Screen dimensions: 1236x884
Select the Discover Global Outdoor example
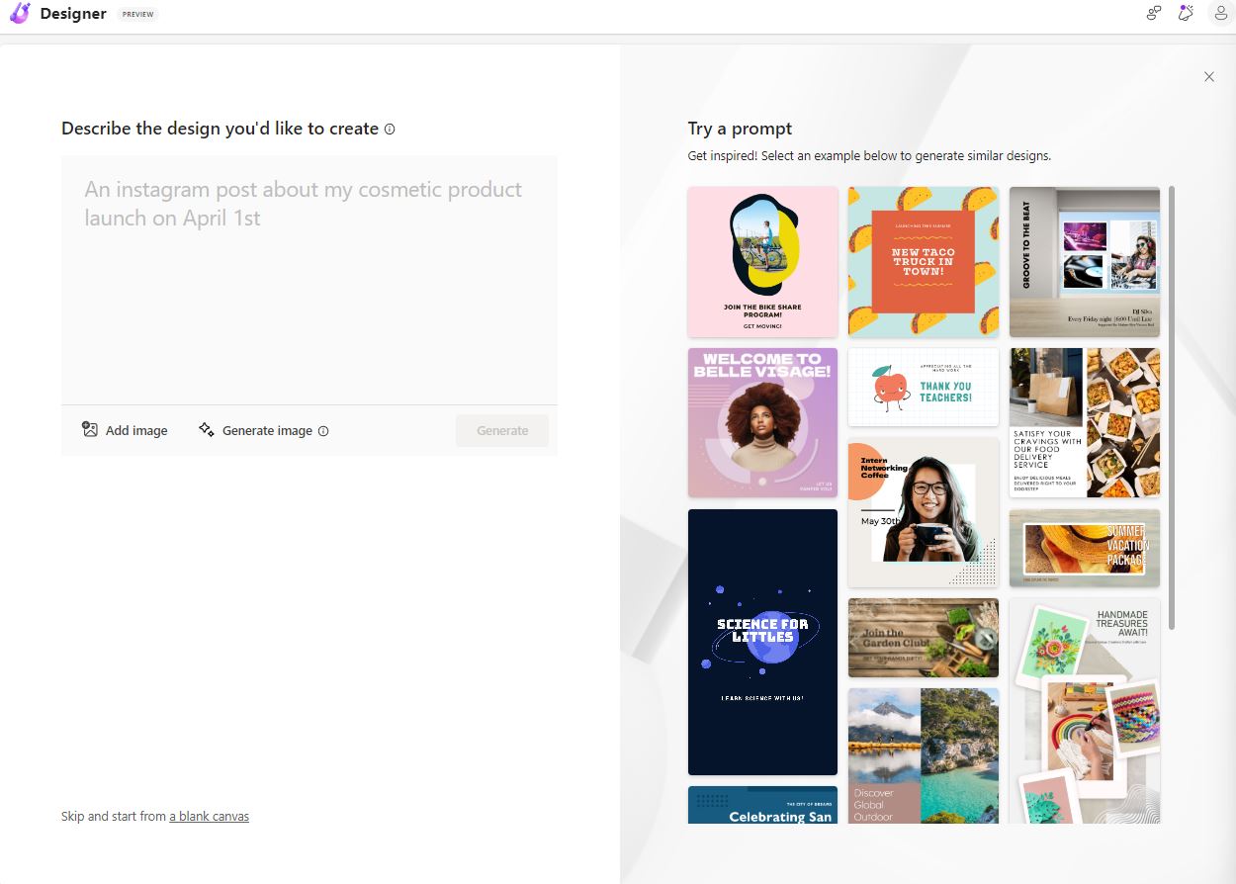924,755
